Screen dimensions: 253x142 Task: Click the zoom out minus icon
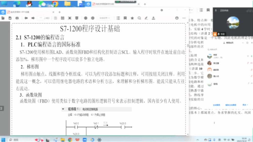[x=86, y=18]
